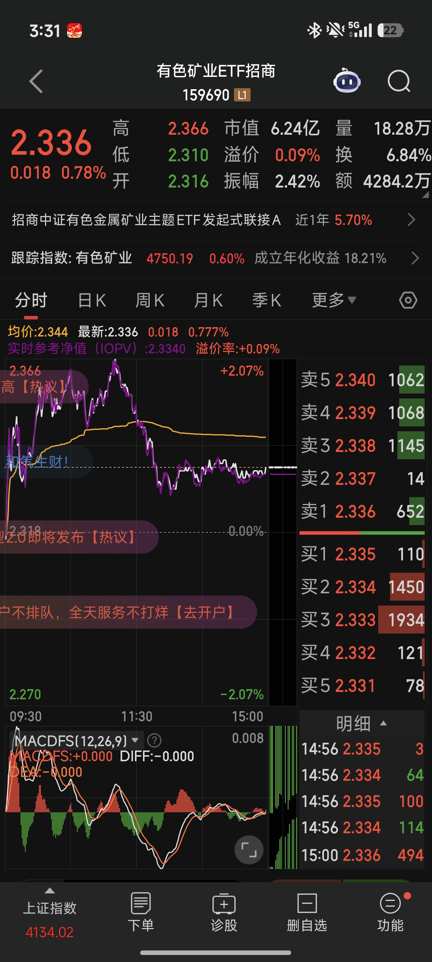Expand the 更多 chart period dropdown

[334, 300]
